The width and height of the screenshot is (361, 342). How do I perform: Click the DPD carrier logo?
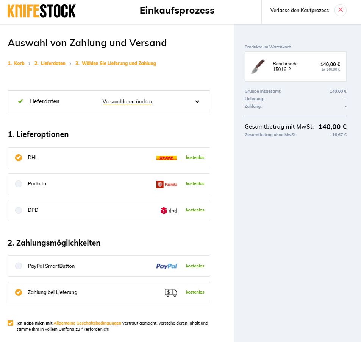[169, 211]
